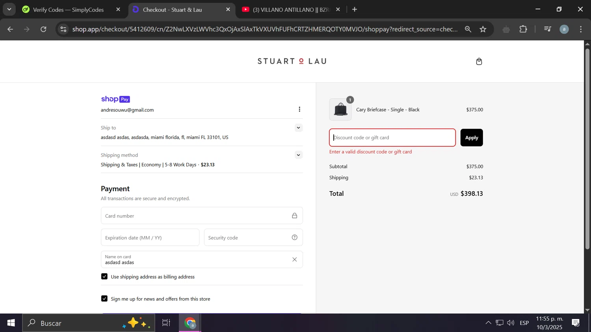Open a new browser tab
591x332 pixels.
tap(355, 9)
